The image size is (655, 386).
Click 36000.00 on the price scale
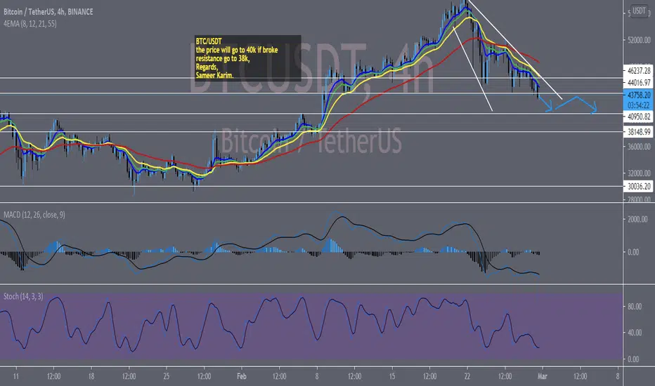(639, 147)
